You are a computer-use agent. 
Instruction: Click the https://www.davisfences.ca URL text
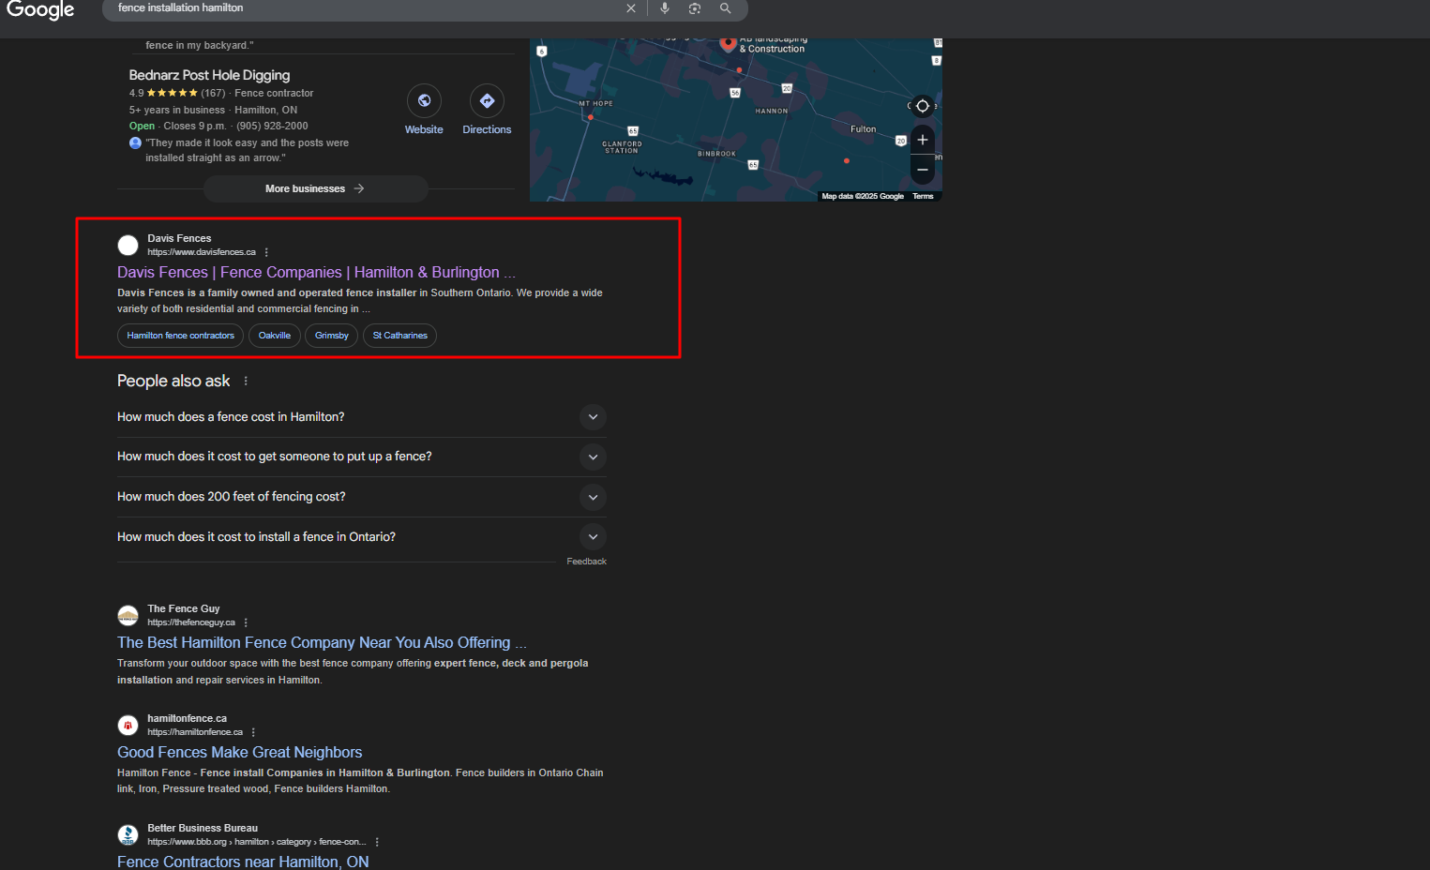pos(202,252)
